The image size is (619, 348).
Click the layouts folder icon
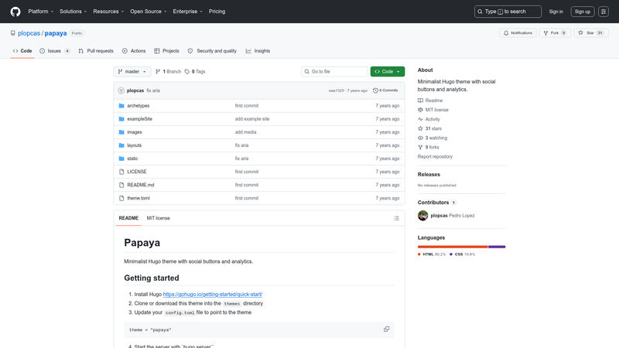pyautogui.click(x=121, y=145)
